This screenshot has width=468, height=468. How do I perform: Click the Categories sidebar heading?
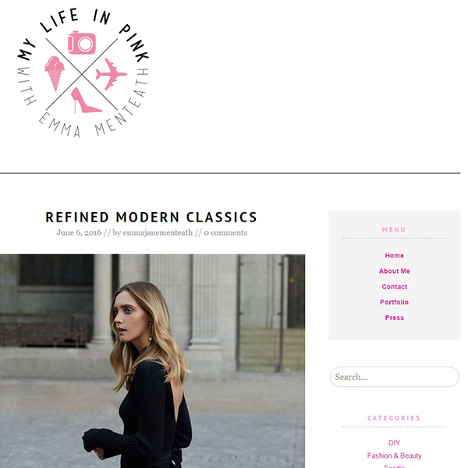point(394,418)
